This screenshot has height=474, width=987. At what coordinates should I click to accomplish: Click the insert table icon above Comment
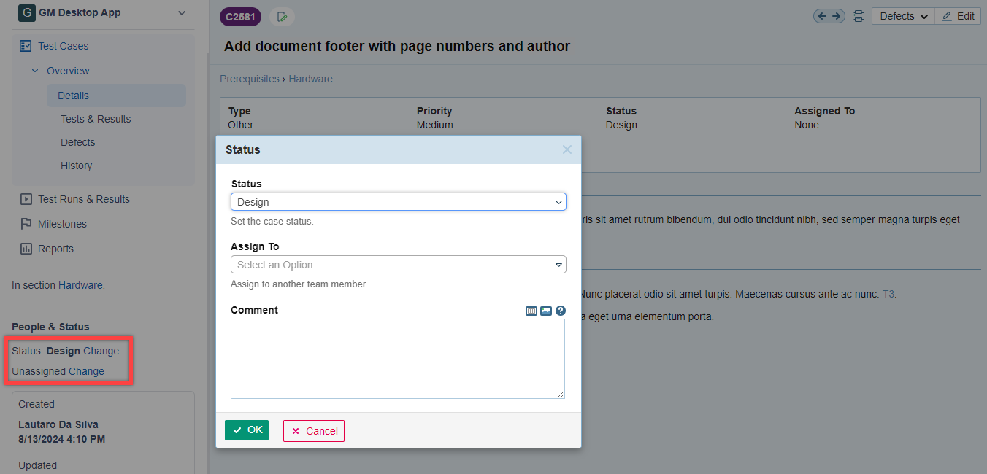click(531, 311)
